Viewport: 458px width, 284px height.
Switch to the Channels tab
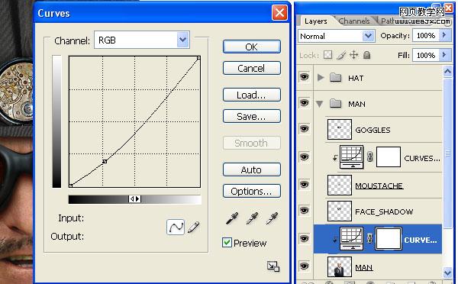pos(354,21)
